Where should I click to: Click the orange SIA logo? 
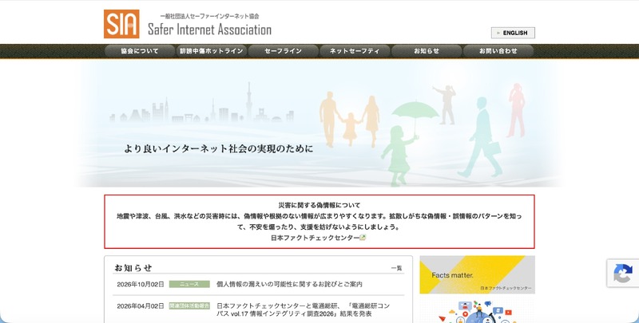point(121,24)
